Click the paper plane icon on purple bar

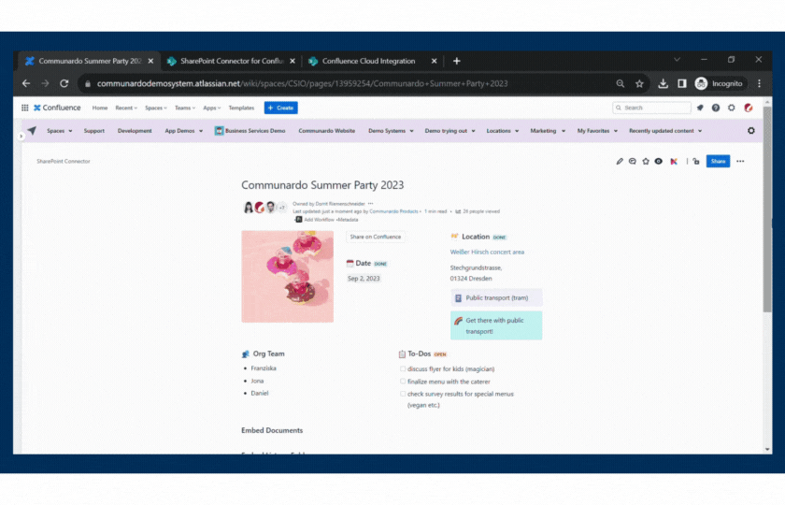(x=32, y=131)
